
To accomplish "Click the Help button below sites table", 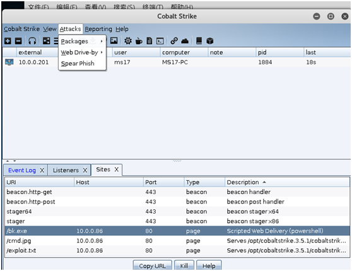I will click(209, 265).
